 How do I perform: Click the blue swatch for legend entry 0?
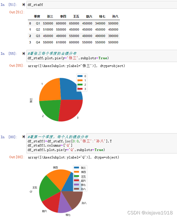(x=80, y=76)
